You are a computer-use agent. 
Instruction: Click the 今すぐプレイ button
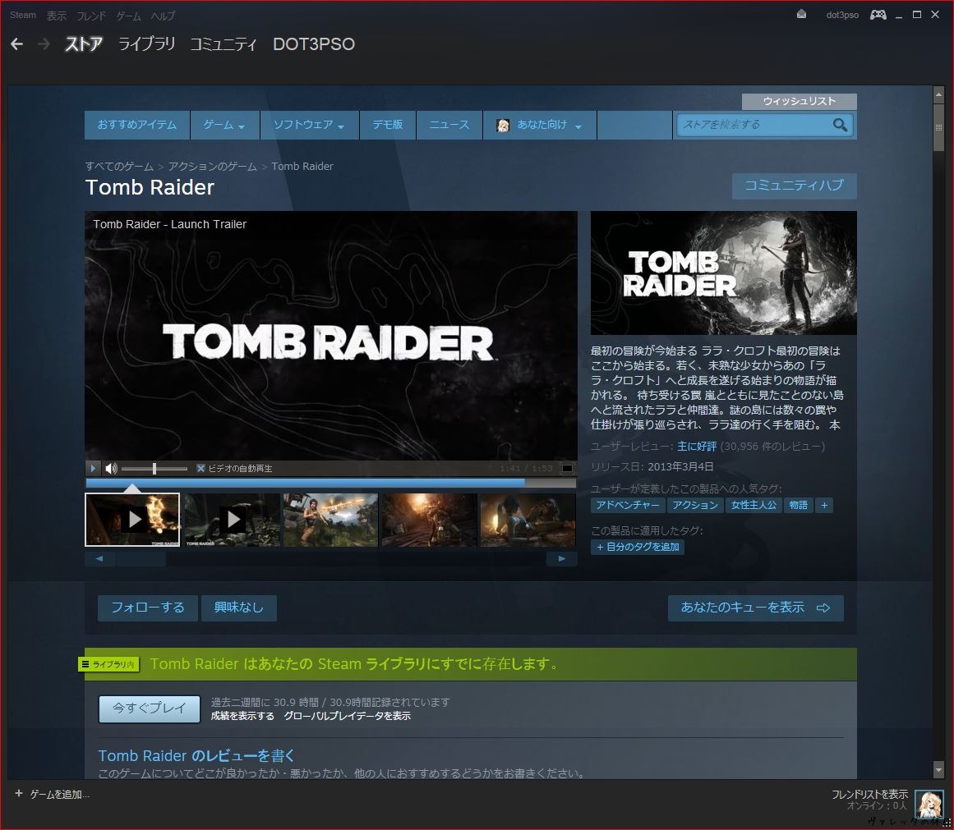150,708
